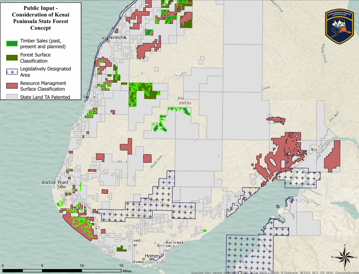Viewport: 359px width, 274px height.
Task: Select the Ninilchik place name label
Action: click(117, 37)
